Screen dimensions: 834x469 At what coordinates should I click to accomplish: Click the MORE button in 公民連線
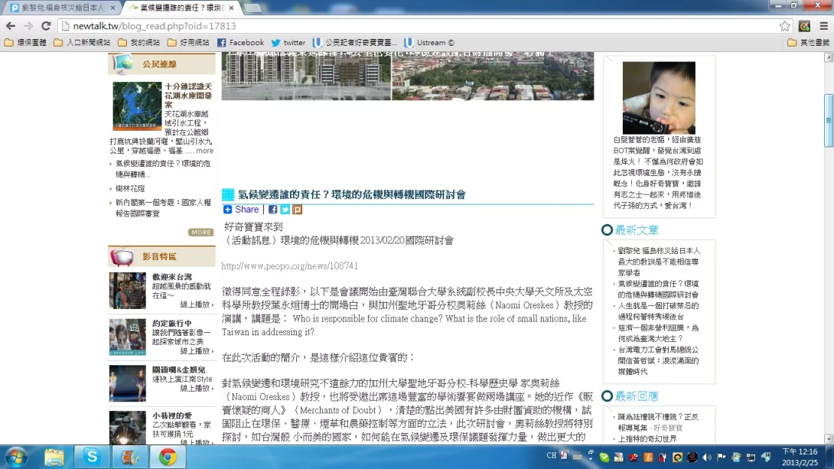pyautogui.click(x=200, y=233)
